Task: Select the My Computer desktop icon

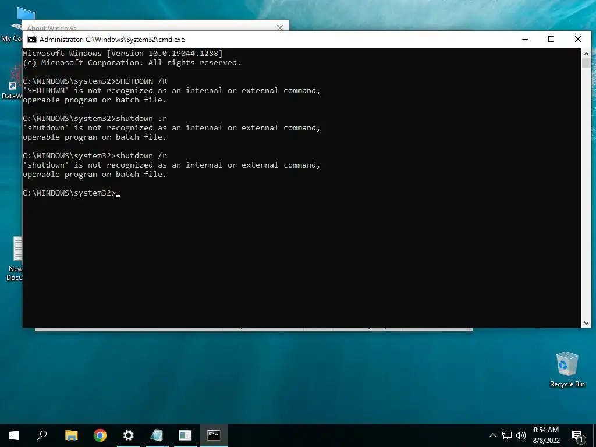Action: 13,24
